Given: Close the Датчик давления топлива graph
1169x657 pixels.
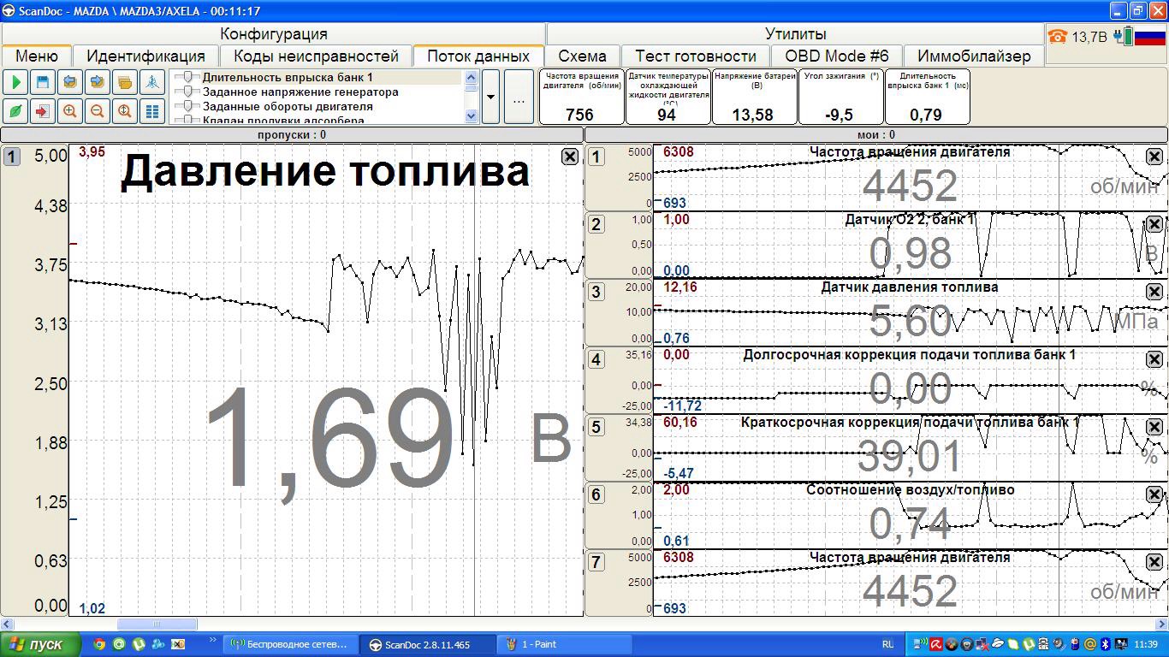Looking at the screenshot, I should [1154, 292].
